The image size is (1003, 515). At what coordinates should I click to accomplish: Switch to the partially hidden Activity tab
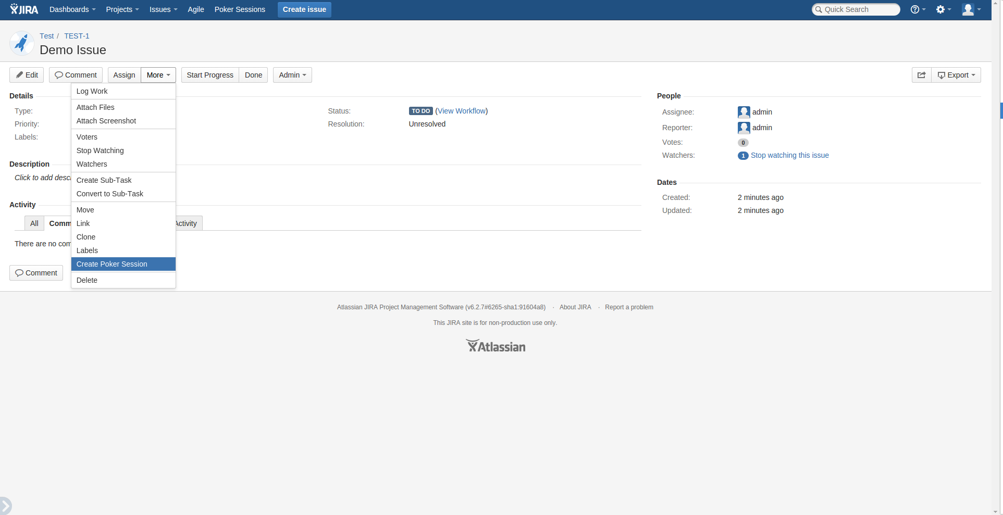(189, 223)
